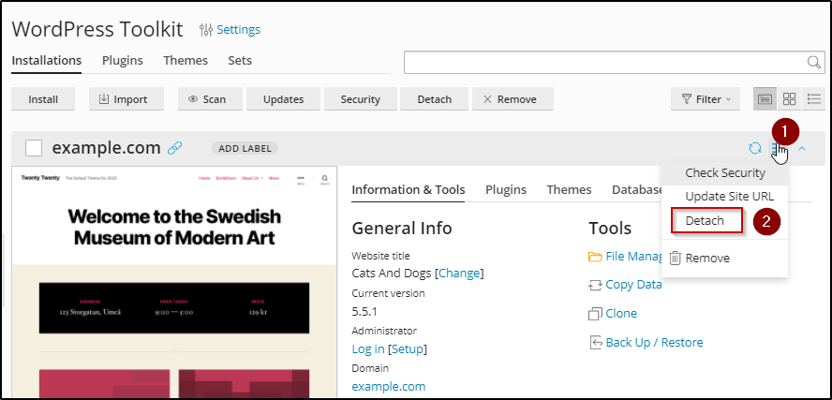The height and width of the screenshot is (400, 832).
Task: Switch to list view layout icon
Action: point(813,98)
